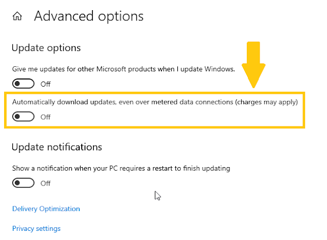327x240 pixels.
Task: Click the Off label beside restart notification toggle
Action: coord(45,183)
